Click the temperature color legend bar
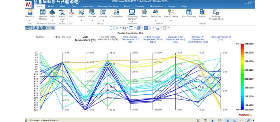This screenshot has width=280, height=122. click(242, 76)
